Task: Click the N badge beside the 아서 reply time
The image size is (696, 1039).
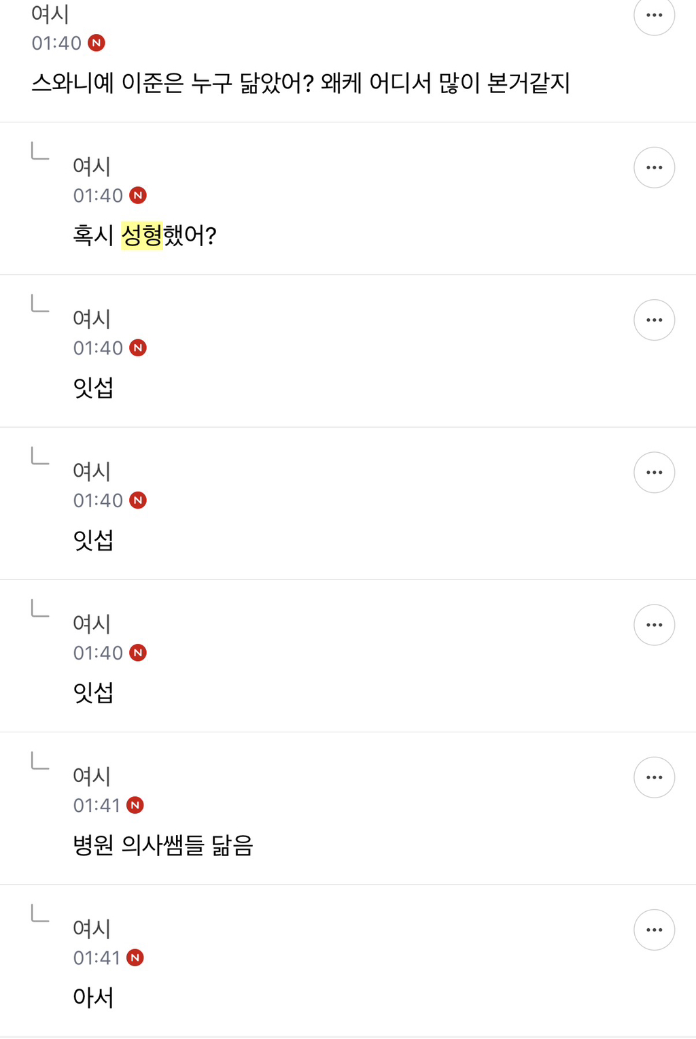Action: 135,957
